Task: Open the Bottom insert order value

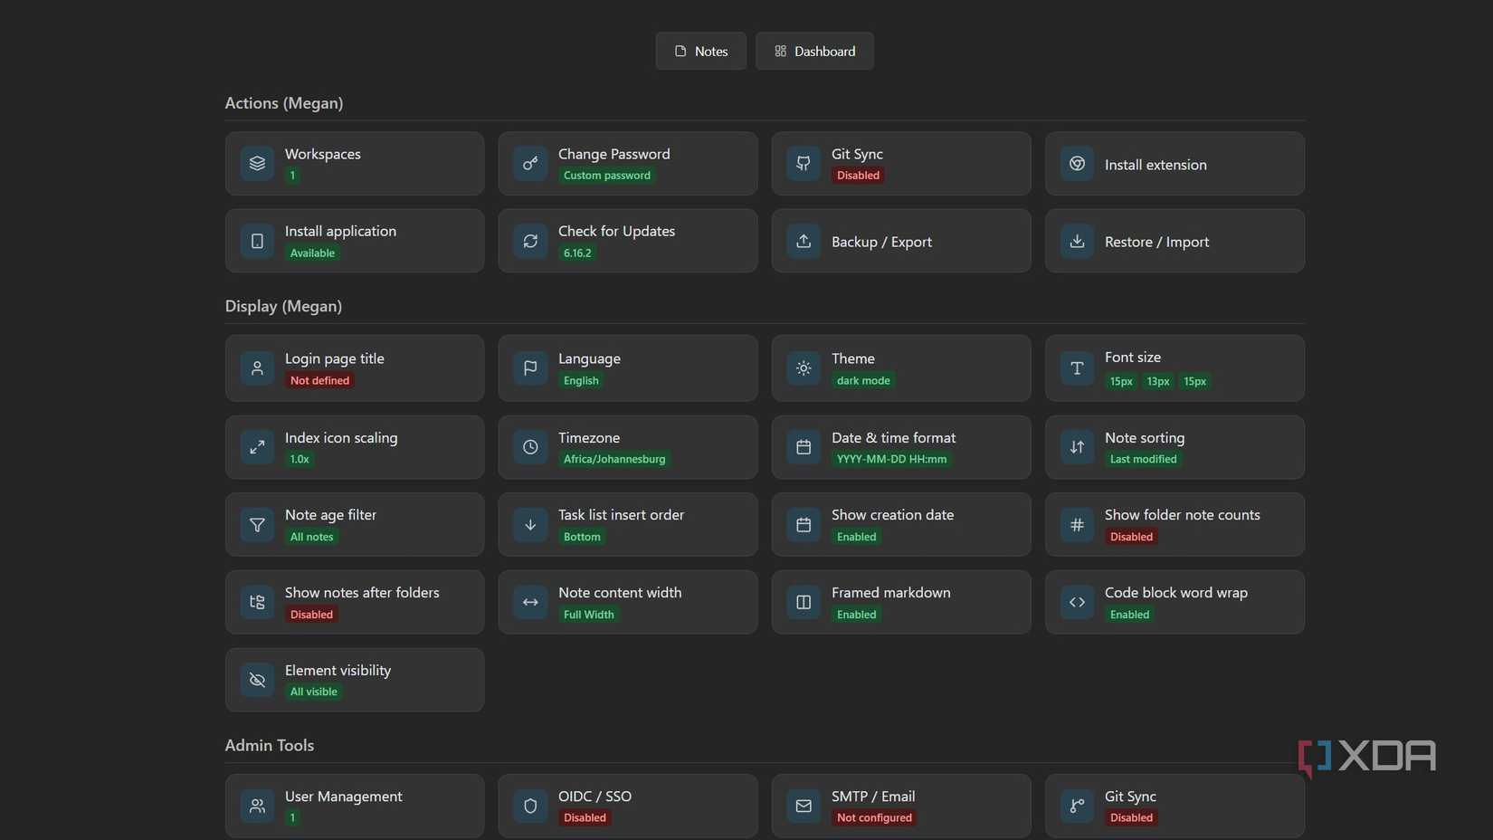Action: (x=582, y=537)
